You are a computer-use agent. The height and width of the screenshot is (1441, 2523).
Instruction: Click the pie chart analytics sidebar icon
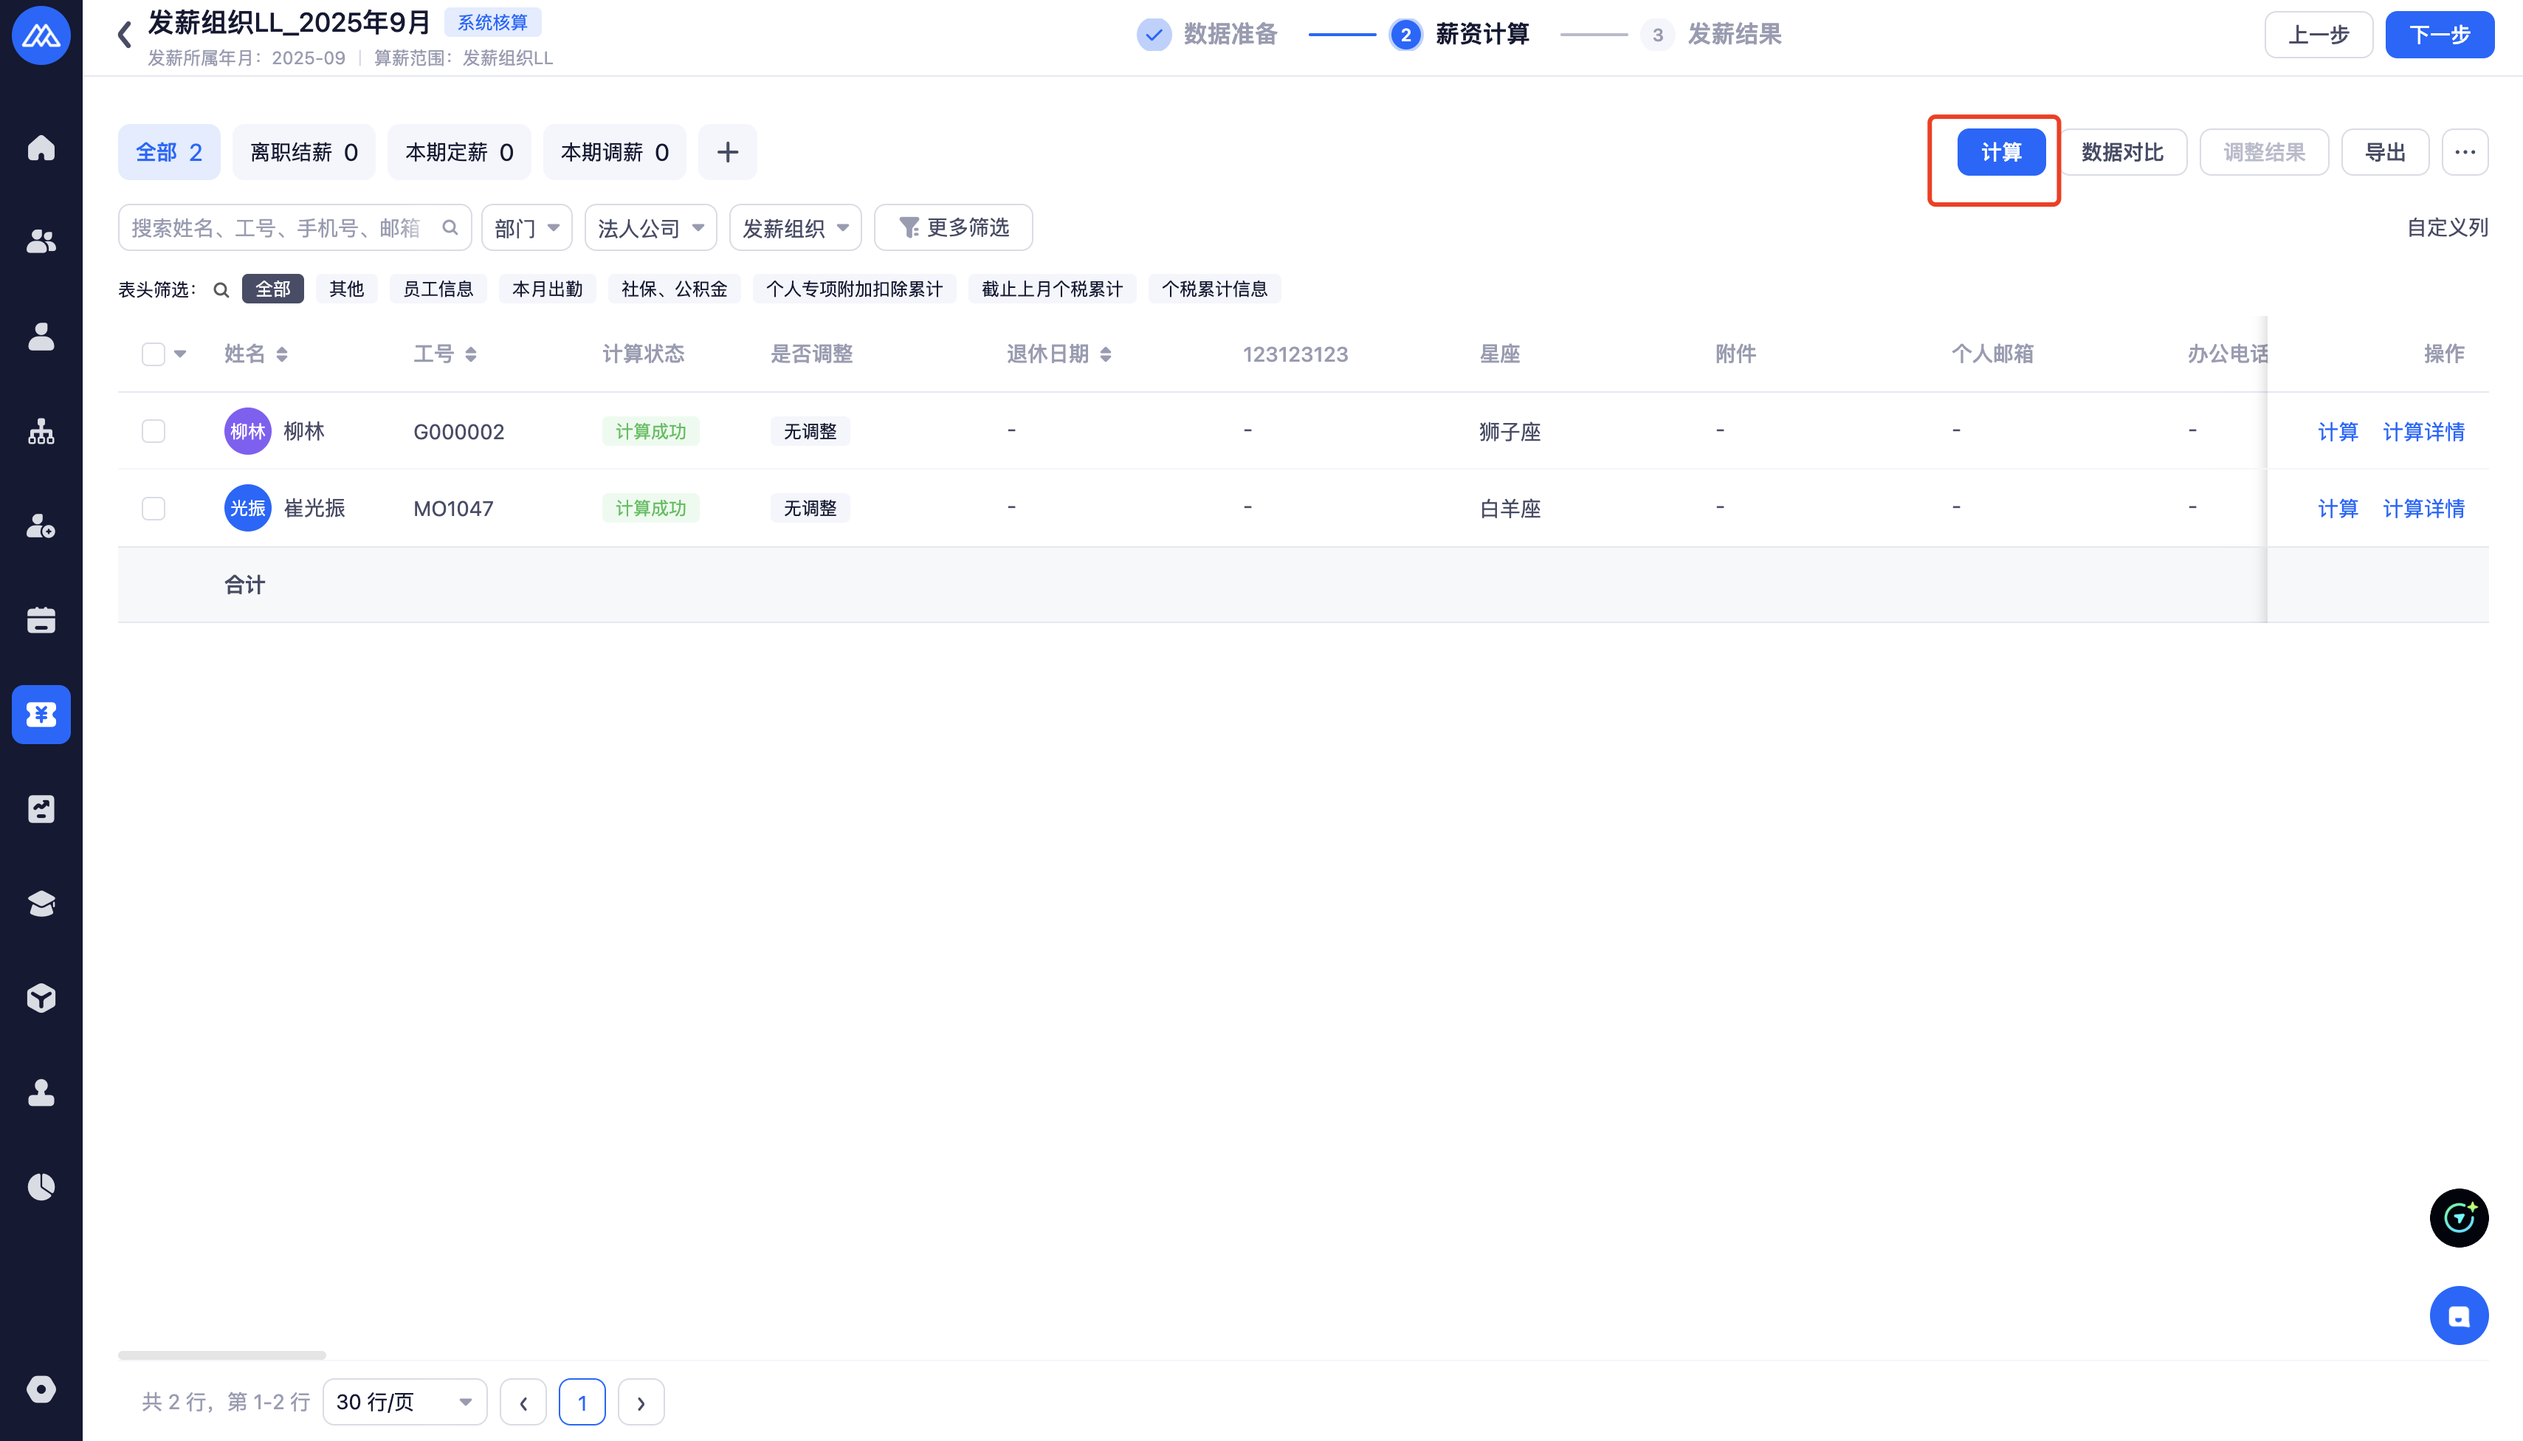(x=41, y=1186)
